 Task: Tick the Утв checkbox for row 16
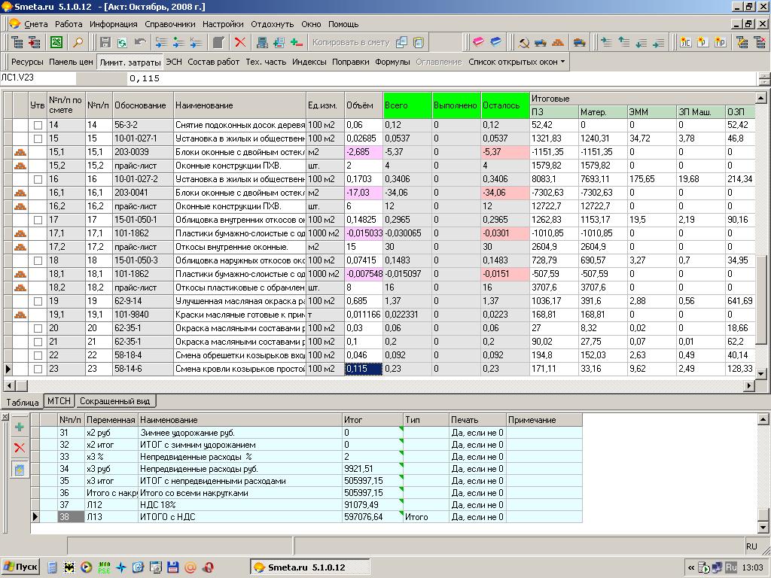[38, 179]
